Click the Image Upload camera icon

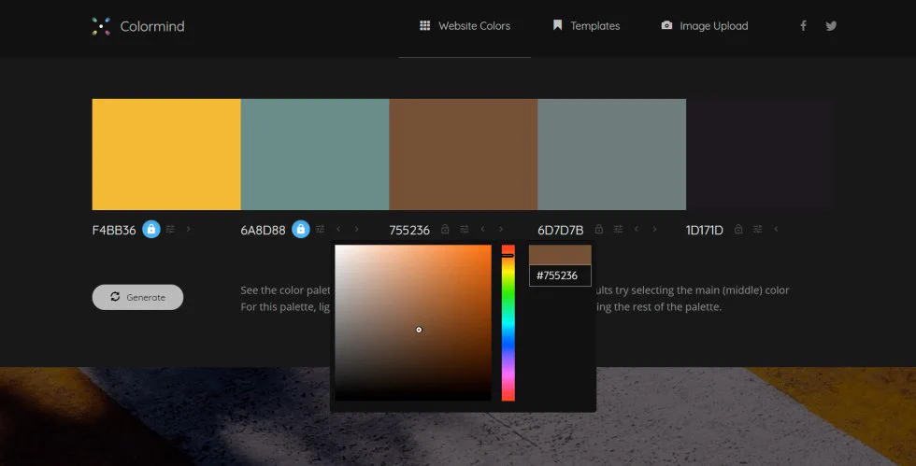click(666, 25)
